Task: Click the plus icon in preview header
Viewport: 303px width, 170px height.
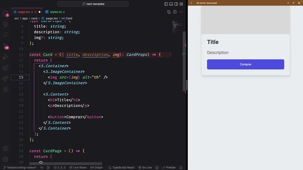Action: (x=294, y=3)
